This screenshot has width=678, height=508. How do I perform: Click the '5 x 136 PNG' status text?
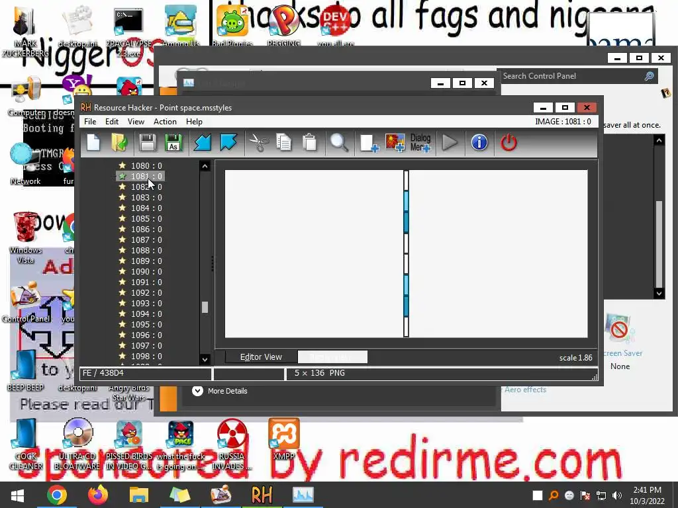click(320, 373)
